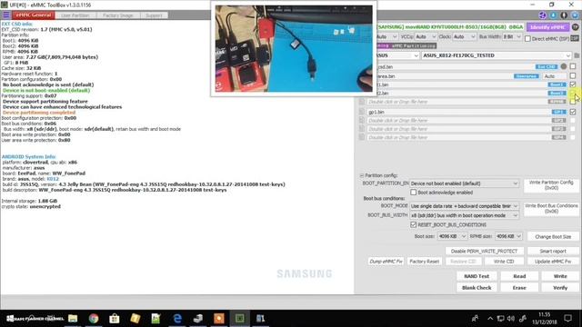Click the folder icon beside the model dropdown
Screen dimensions: 582x327
pos(577,55)
